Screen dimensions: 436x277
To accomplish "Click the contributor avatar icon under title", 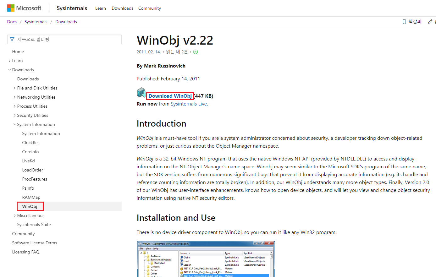I will (x=196, y=52).
